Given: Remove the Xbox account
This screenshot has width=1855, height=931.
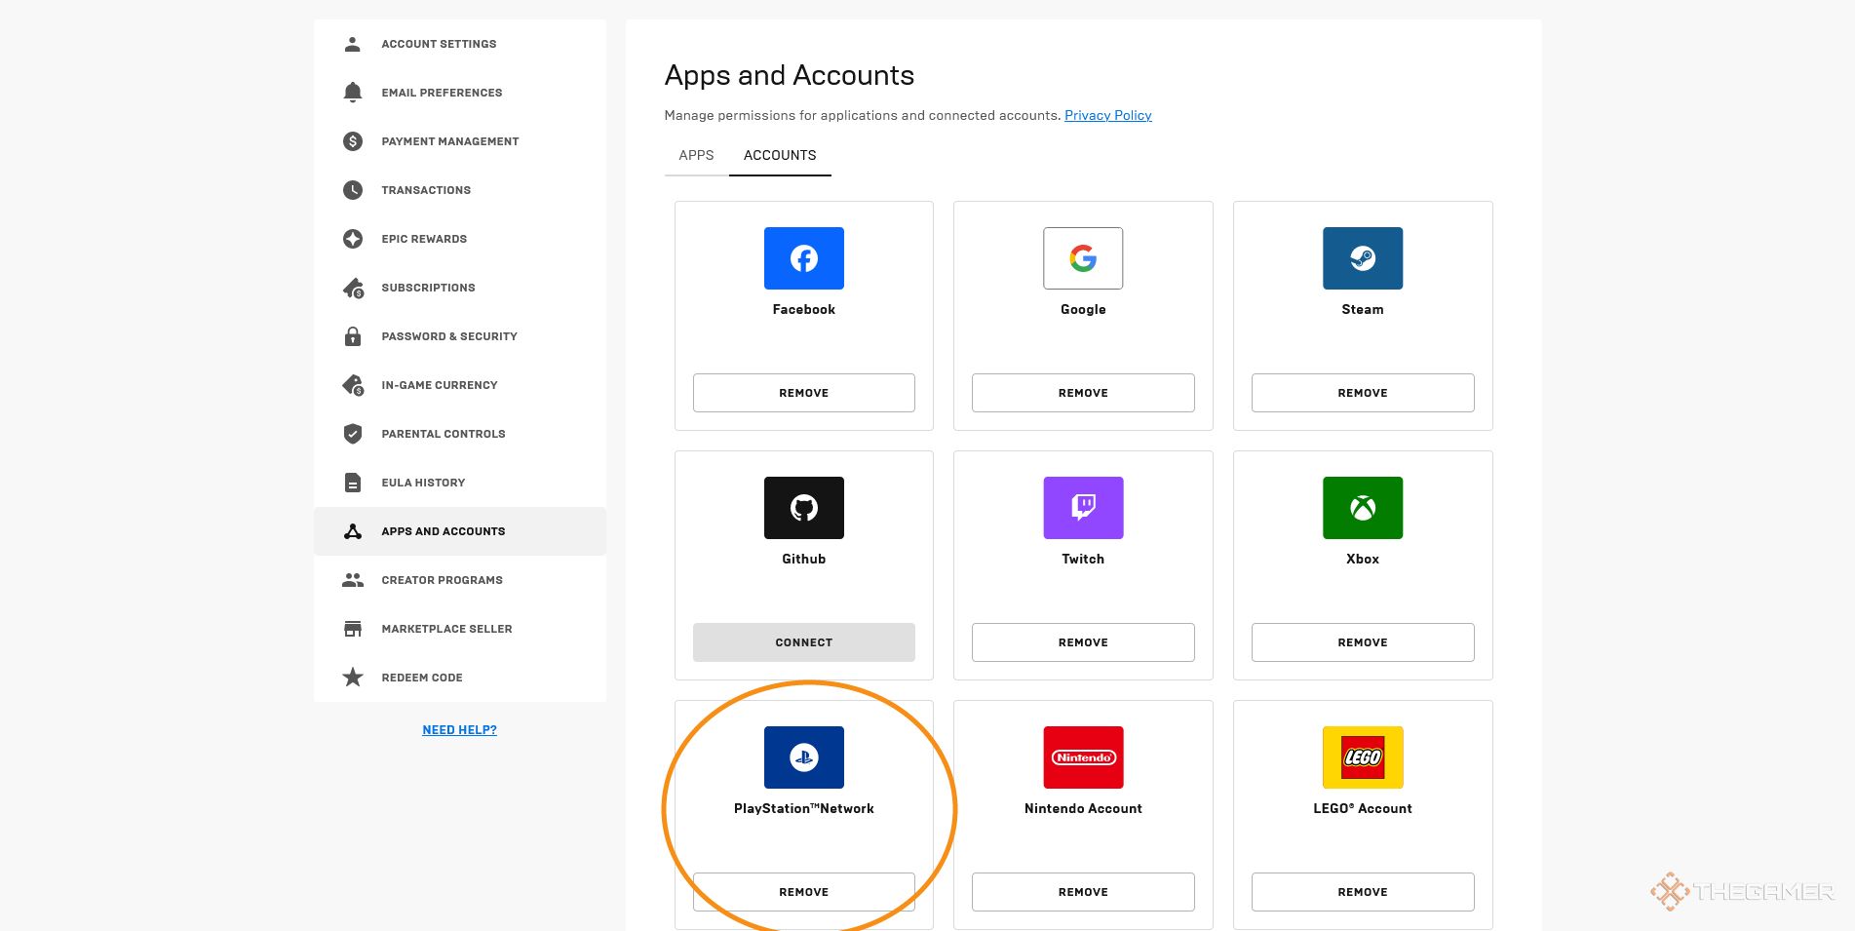Looking at the screenshot, I should pos(1363,642).
